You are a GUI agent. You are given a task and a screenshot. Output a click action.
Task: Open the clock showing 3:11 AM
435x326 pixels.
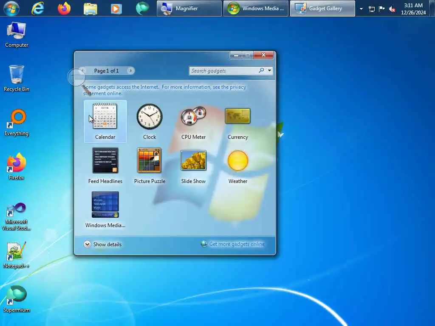(x=413, y=8)
